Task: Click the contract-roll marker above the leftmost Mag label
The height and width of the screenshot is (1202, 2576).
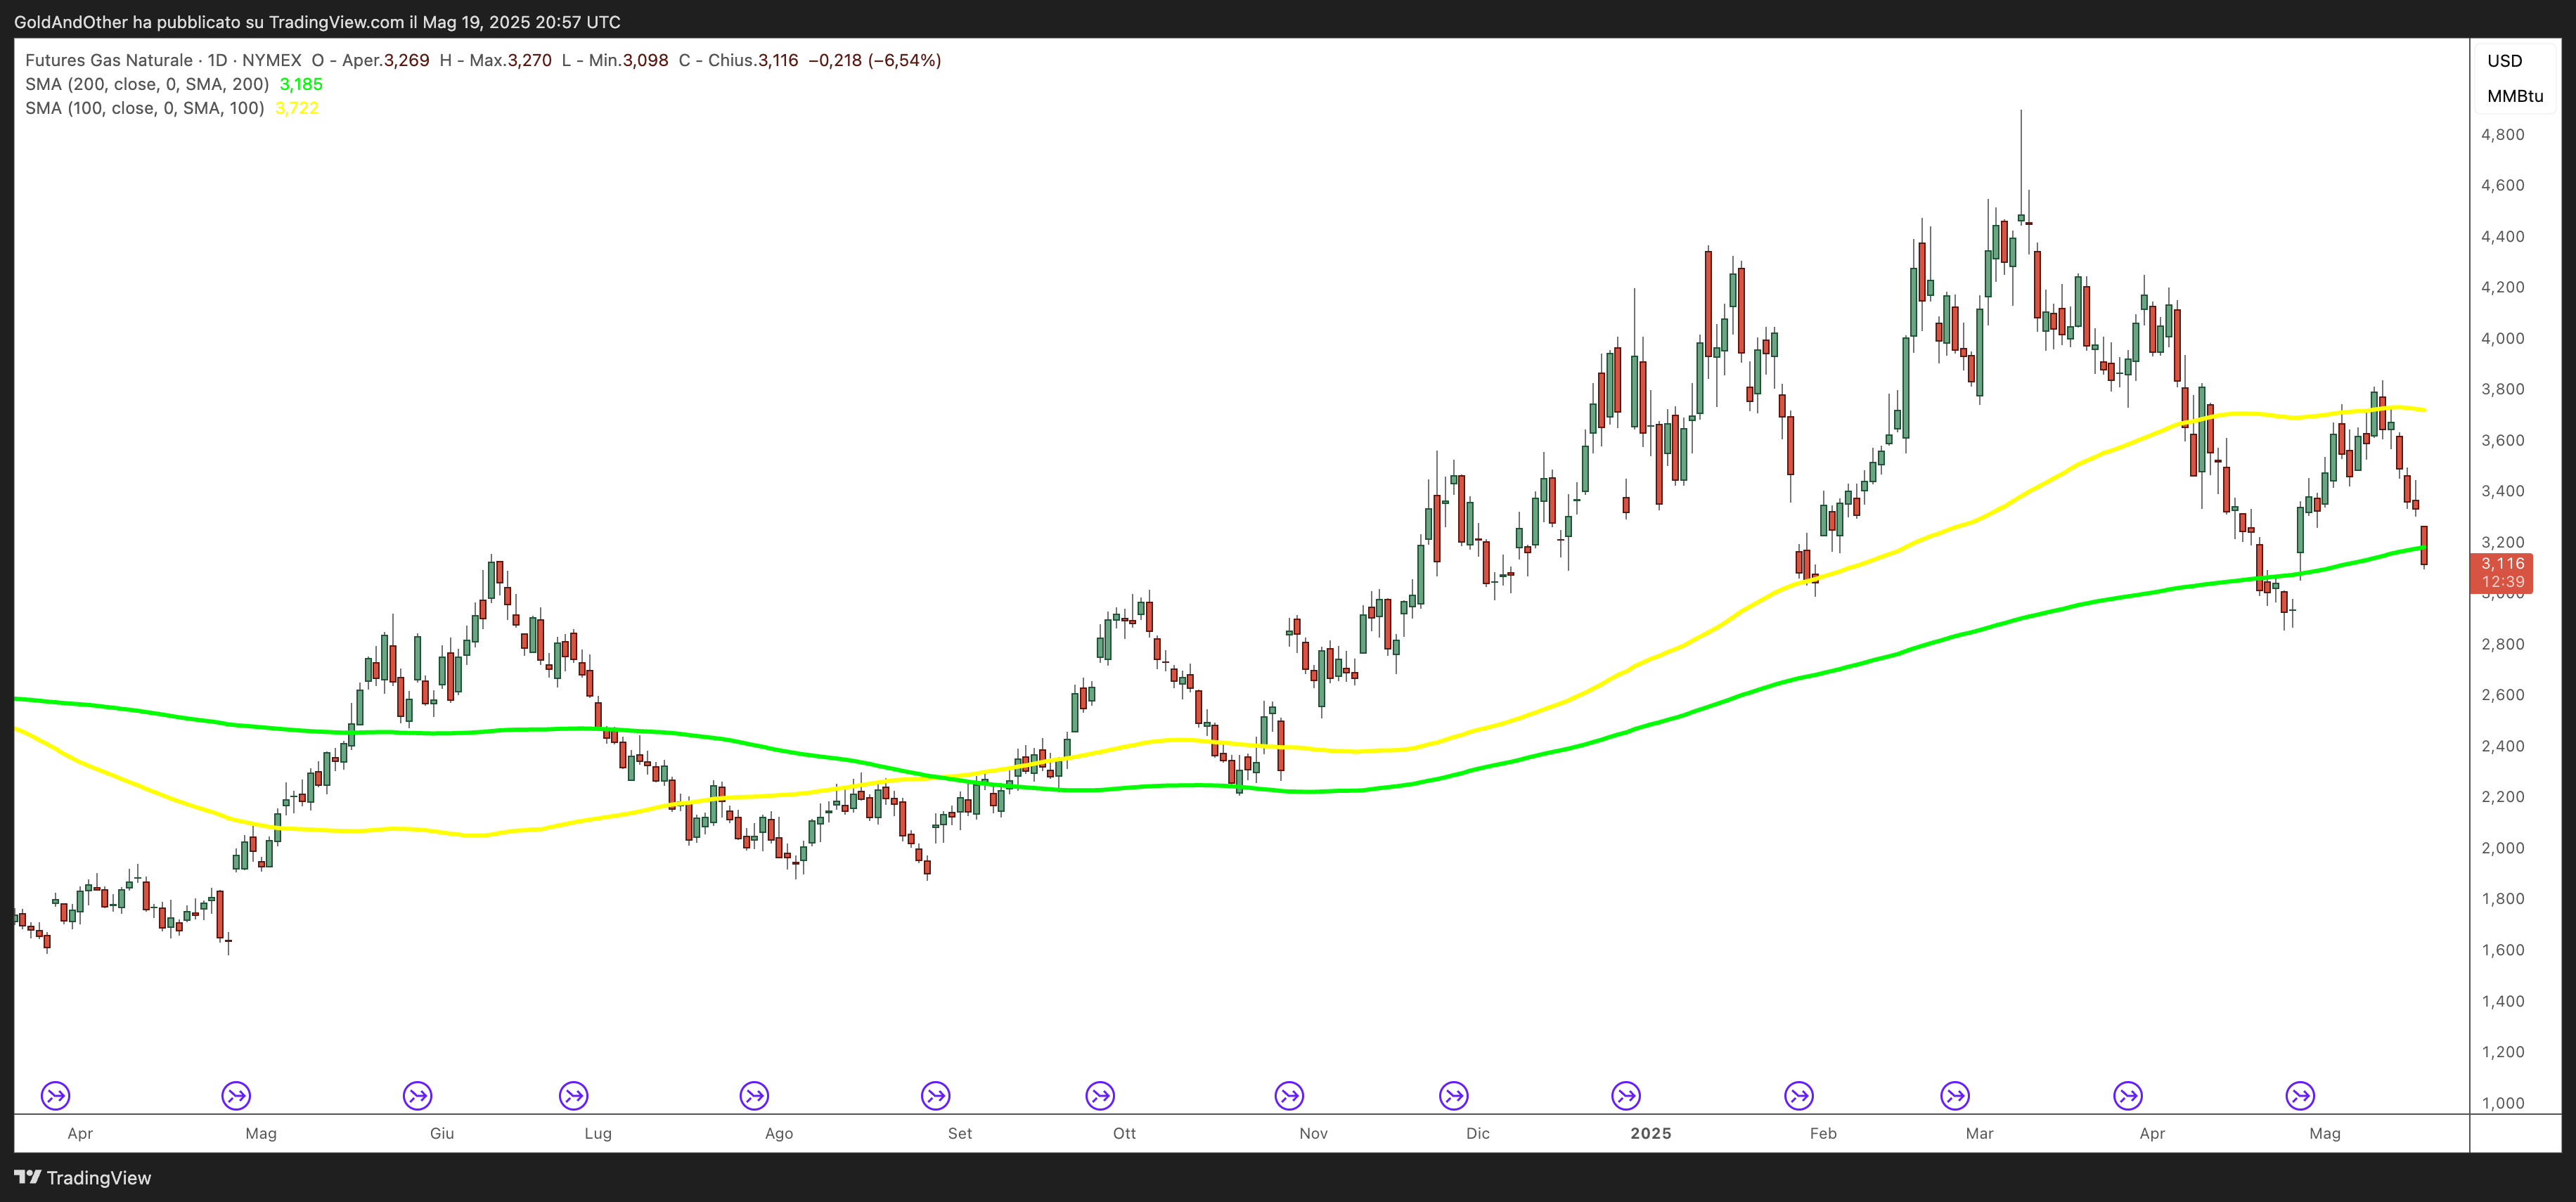Action: (x=237, y=1096)
